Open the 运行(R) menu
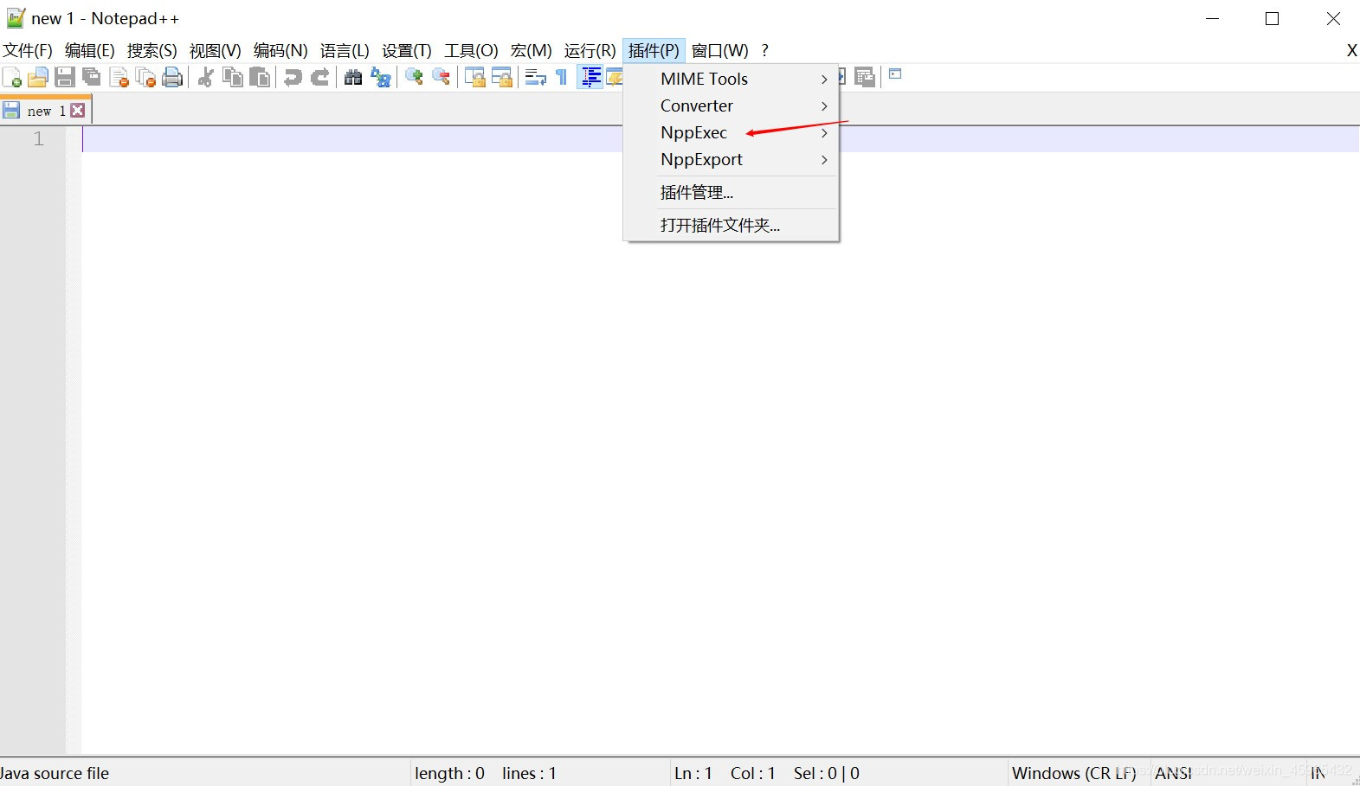Screen dimensions: 1360x786 pyautogui.click(x=590, y=51)
